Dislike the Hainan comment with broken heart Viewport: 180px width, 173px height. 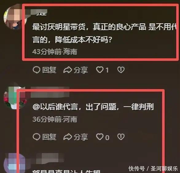(x=121, y=70)
